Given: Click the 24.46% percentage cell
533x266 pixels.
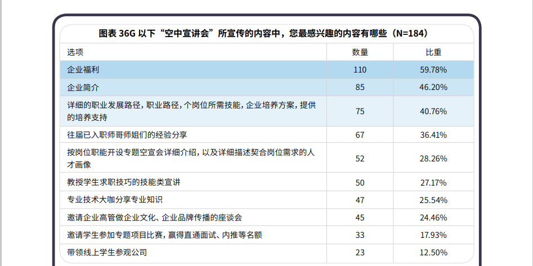Looking at the screenshot, I should [x=433, y=218].
